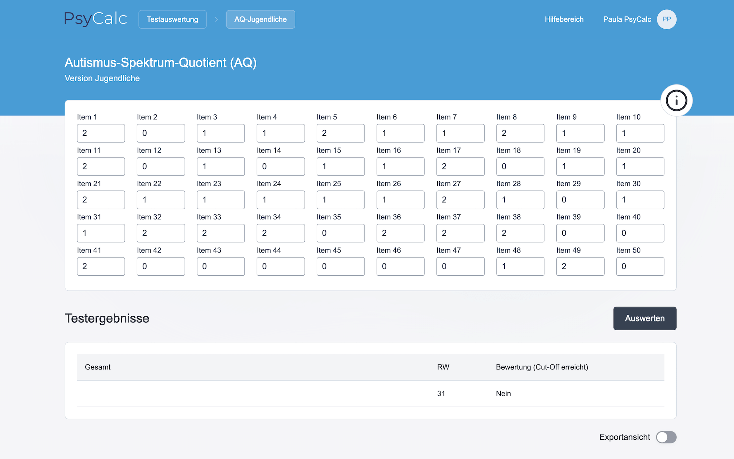Focus the Item 41 value box
Viewport: 734px width, 459px height.
101,266
